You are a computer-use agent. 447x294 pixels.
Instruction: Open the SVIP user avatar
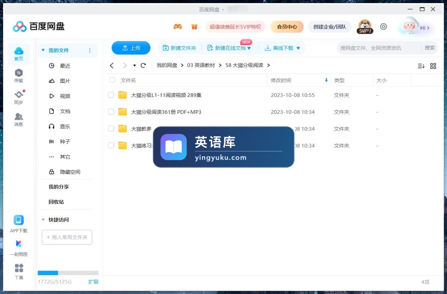pos(365,27)
